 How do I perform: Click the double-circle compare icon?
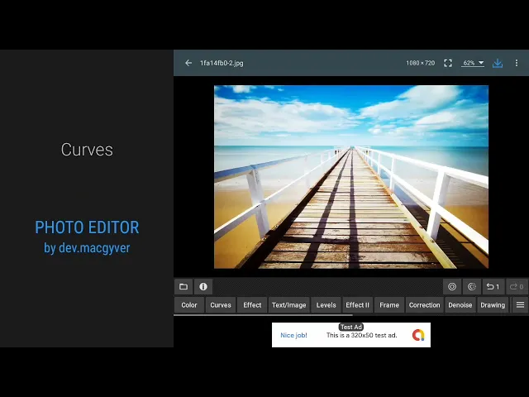click(452, 287)
